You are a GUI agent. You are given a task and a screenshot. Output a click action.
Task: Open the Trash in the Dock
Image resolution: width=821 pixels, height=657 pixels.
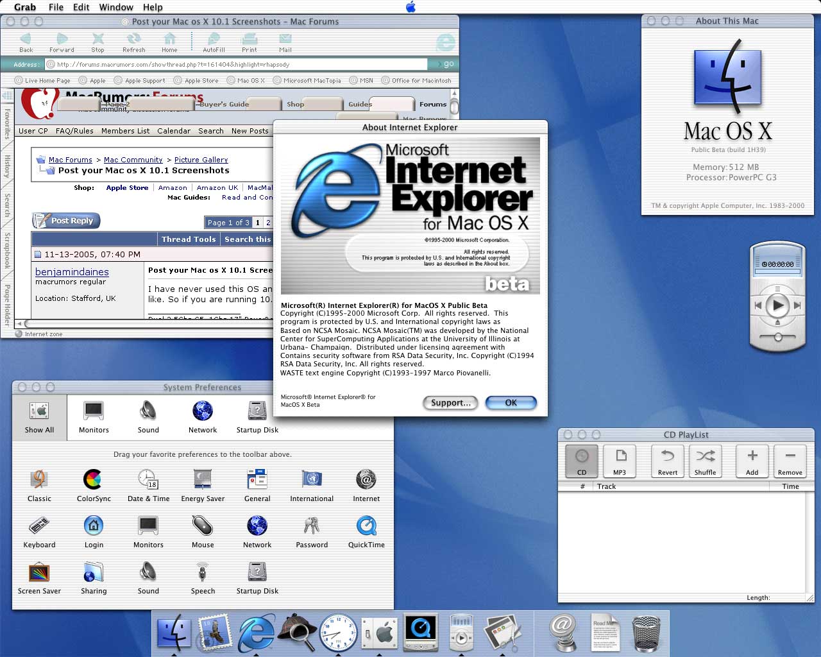tap(646, 633)
